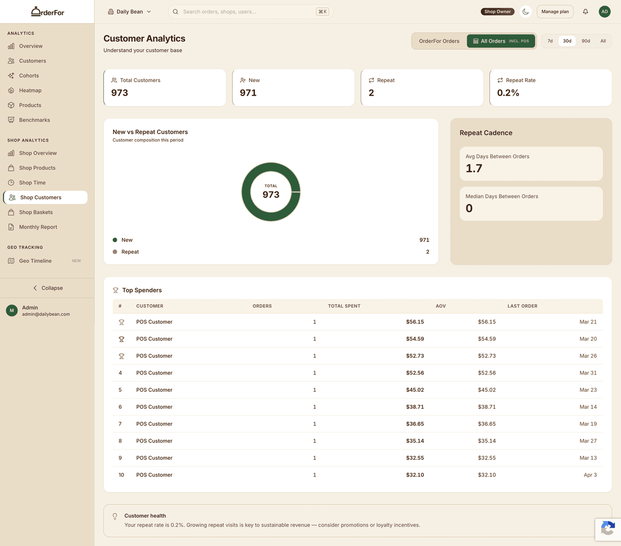Click the Customers people icon
Viewport: 621px width, 546px height.
tap(11, 61)
